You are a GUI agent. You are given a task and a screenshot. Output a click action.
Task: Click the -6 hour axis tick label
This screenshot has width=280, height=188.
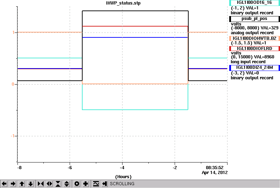[70, 168]
